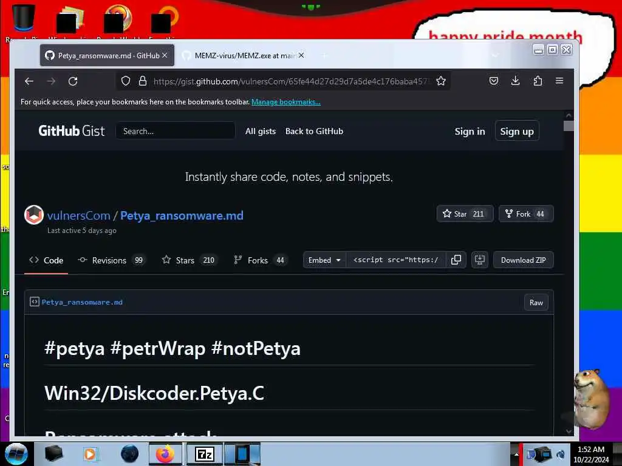Open the Petya_ransomware.md title link
The width and height of the screenshot is (622, 466).
(x=182, y=215)
